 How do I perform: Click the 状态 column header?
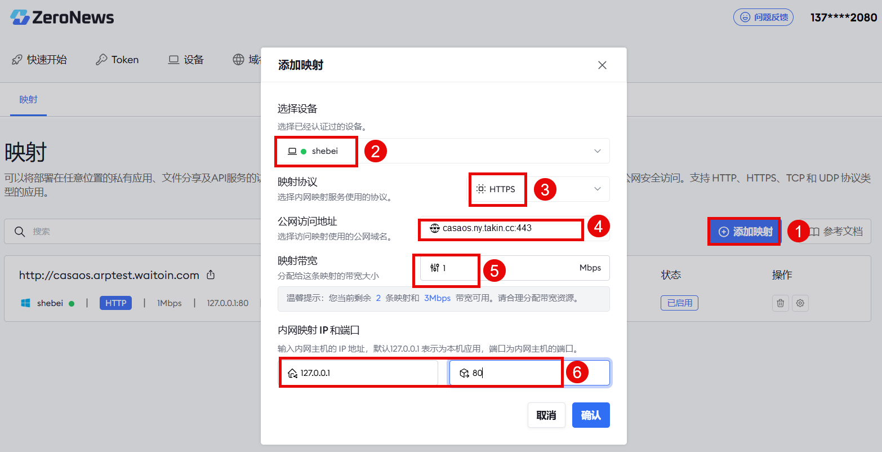(x=671, y=275)
